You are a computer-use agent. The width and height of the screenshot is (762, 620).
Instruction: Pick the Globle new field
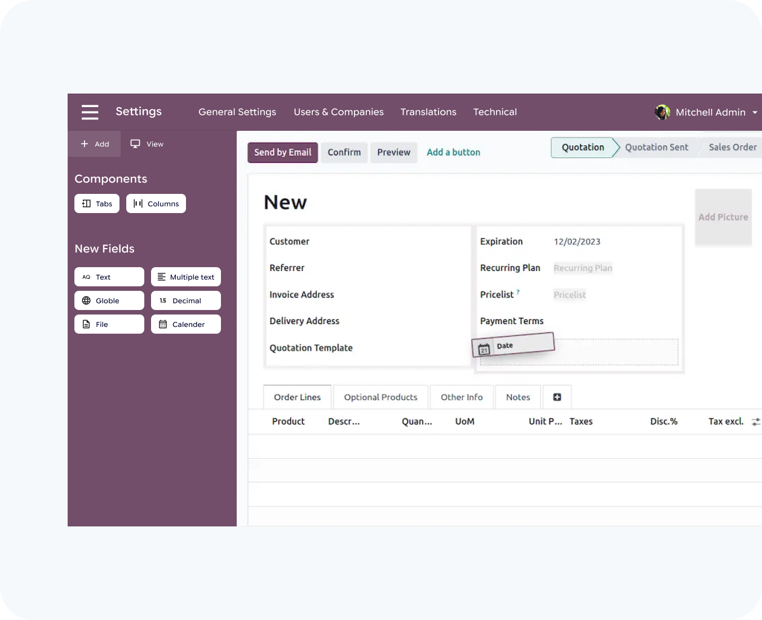(x=109, y=300)
